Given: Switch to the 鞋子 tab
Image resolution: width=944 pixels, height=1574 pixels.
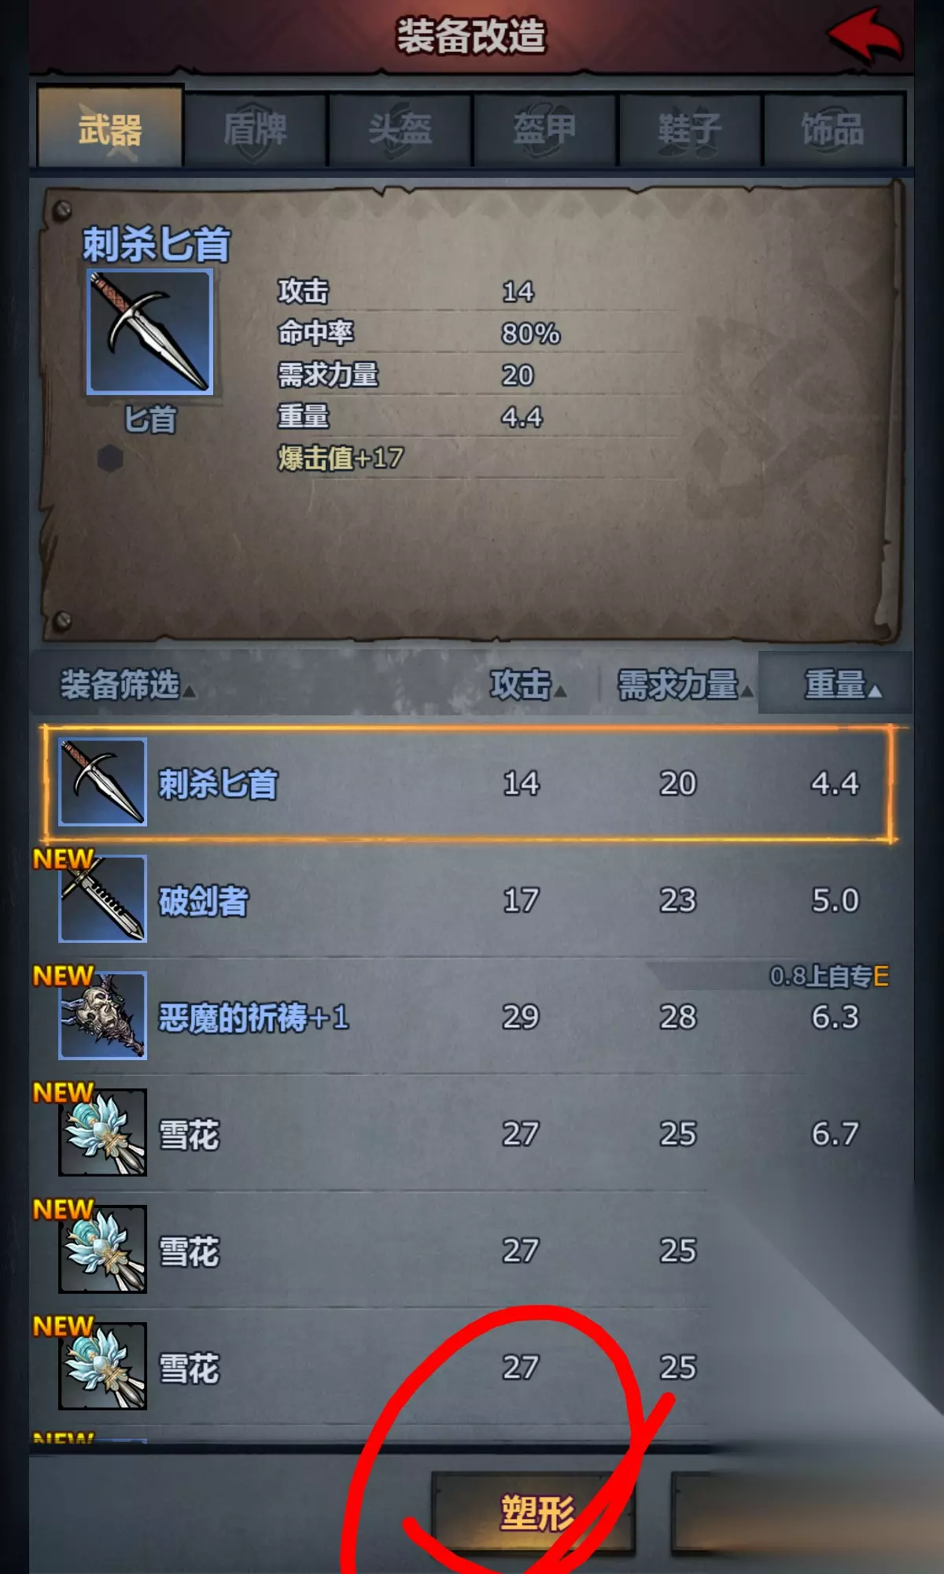Looking at the screenshot, I should click(x=690, y=129).
